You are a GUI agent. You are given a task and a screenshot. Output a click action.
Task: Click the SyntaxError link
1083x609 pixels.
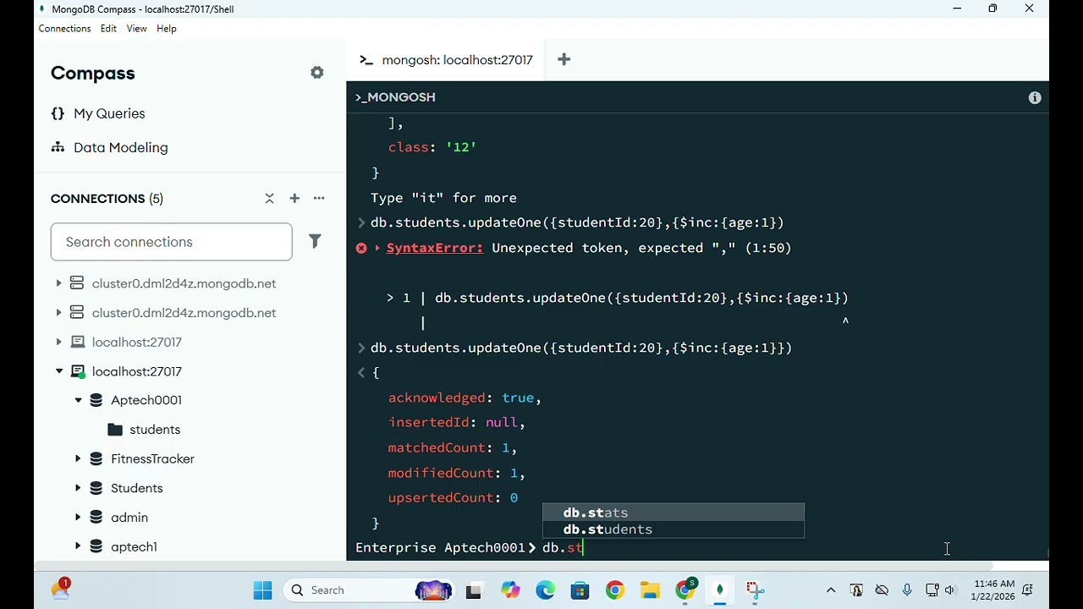pos(435,248)
